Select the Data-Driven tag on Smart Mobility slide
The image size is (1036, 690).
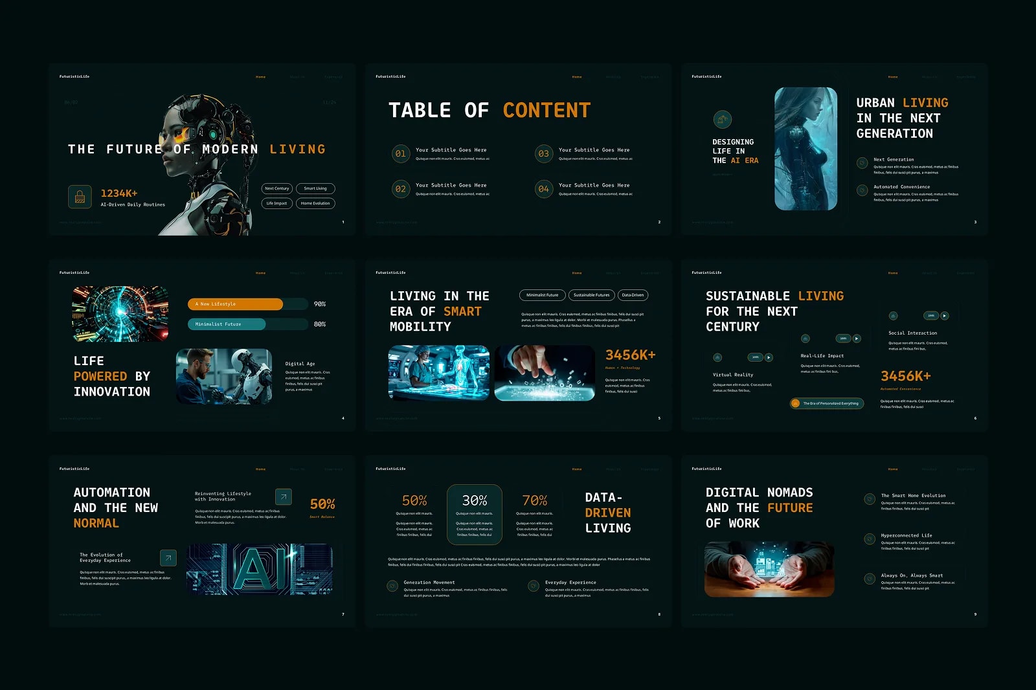coord(633,295)
